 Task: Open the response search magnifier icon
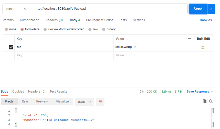pyautogui.click(x=211, y=101)
